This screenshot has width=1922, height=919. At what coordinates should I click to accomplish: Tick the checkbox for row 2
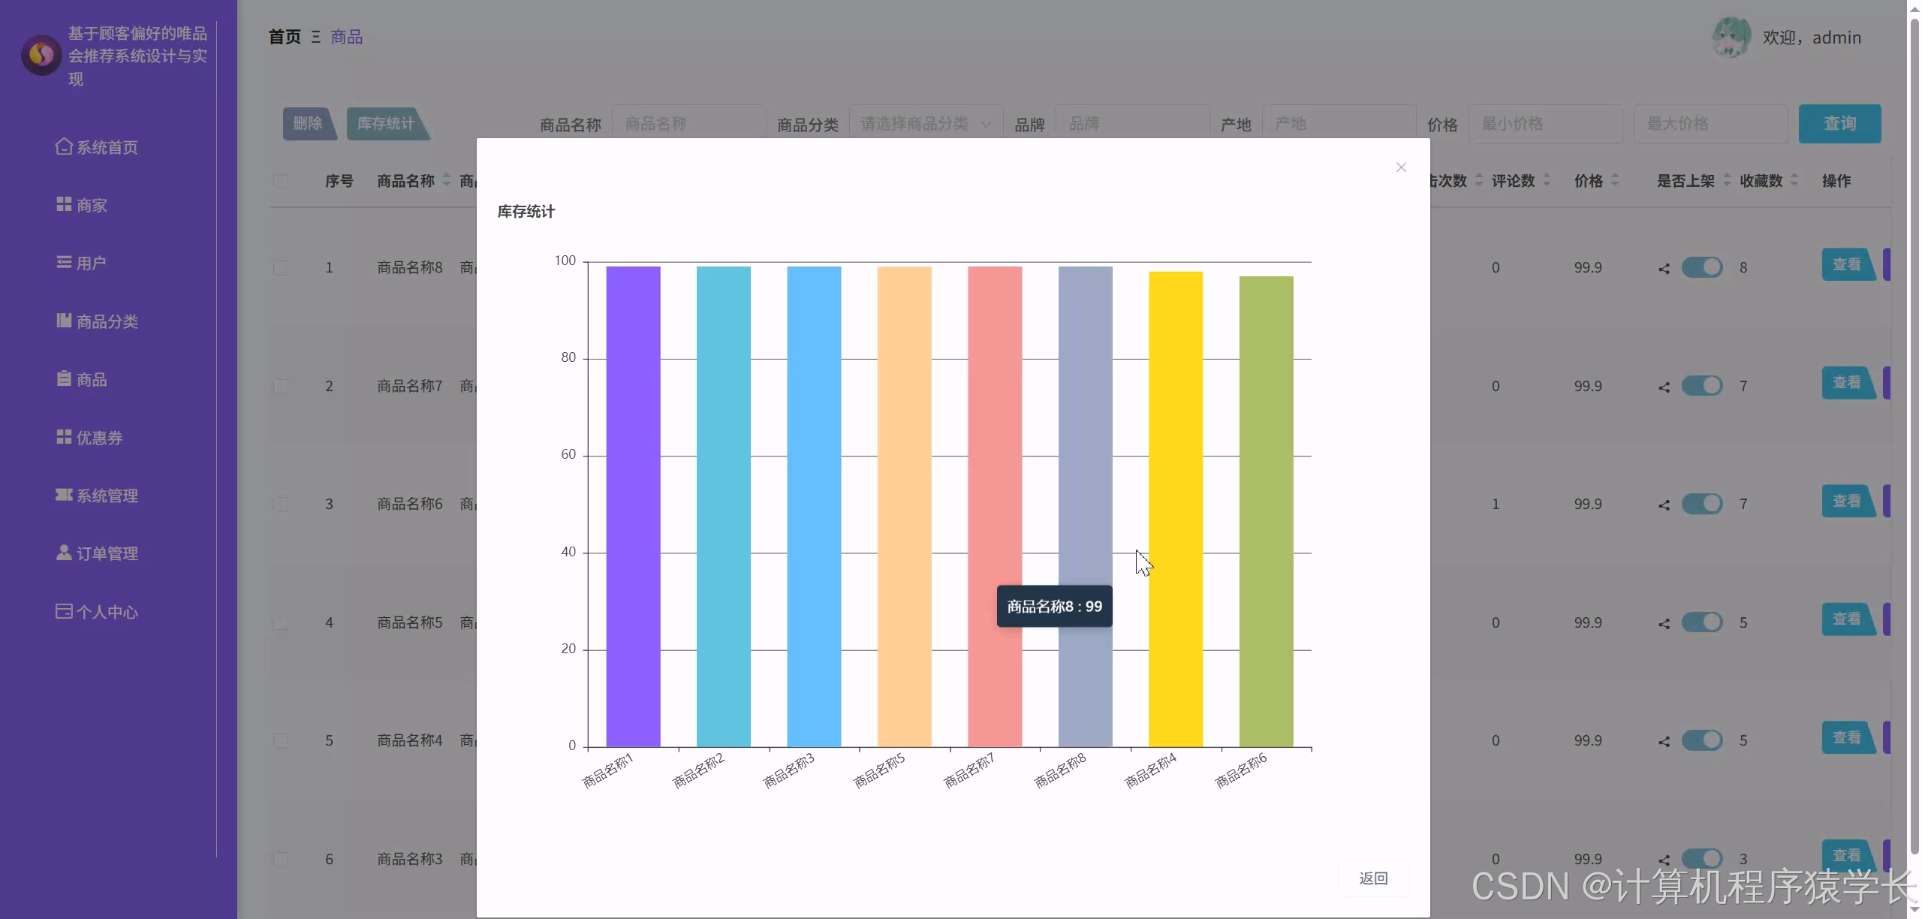(x=281, y=386)
